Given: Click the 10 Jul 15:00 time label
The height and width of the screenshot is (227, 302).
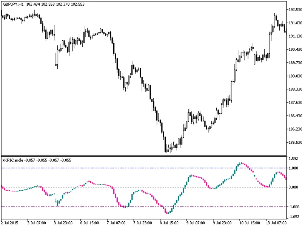Looking at the screenshot, I should (250, 223).
